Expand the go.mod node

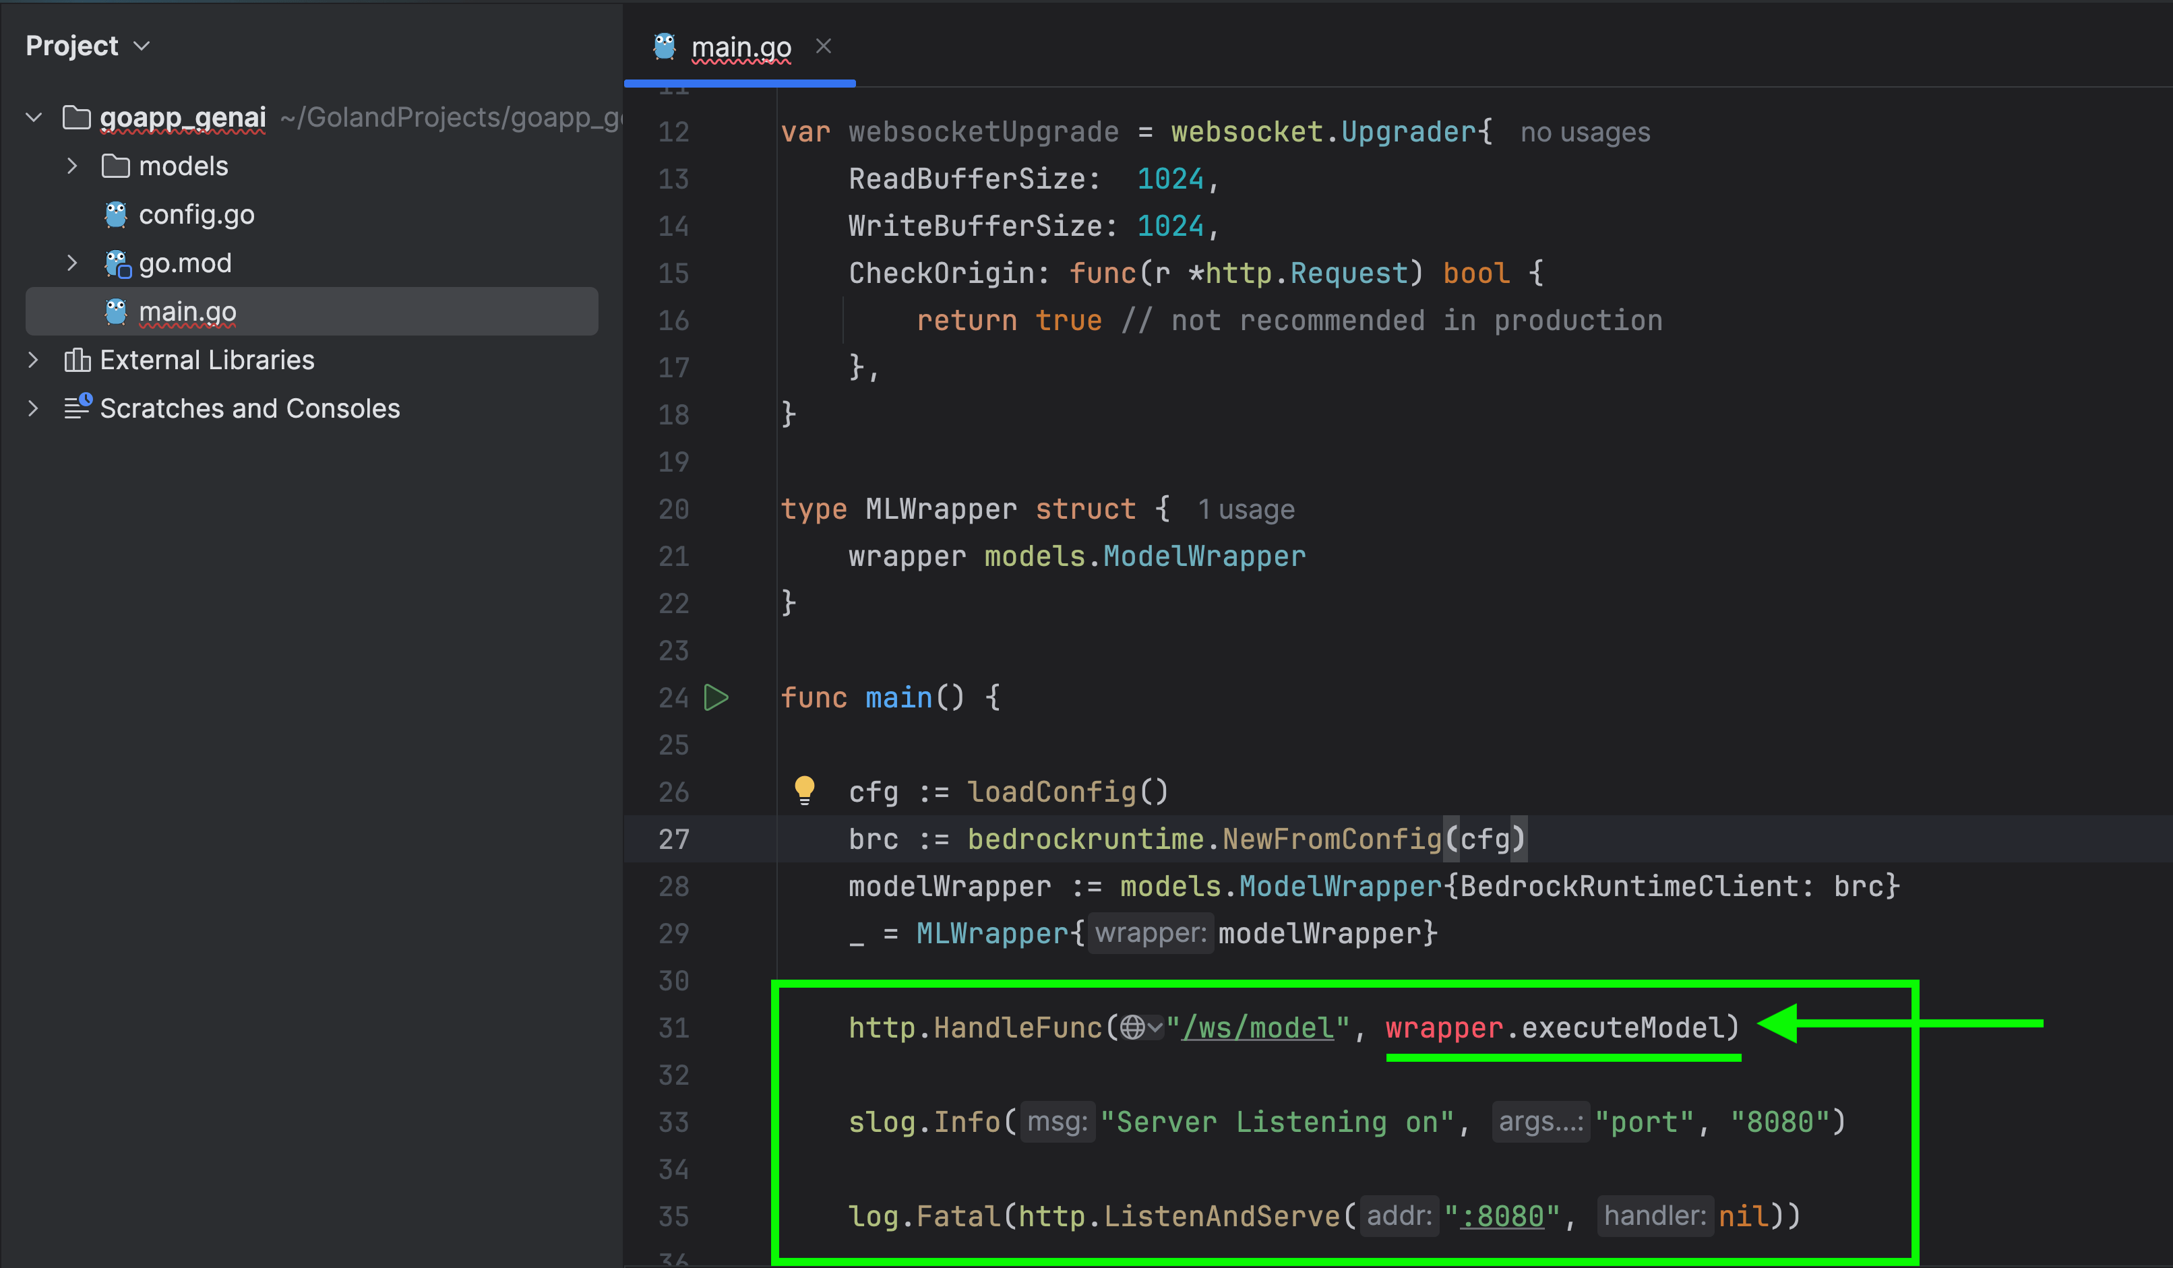(72, 263)
